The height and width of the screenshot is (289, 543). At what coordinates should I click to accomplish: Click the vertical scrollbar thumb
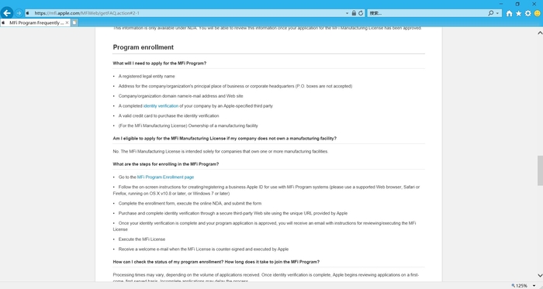(x=540, y=170)
